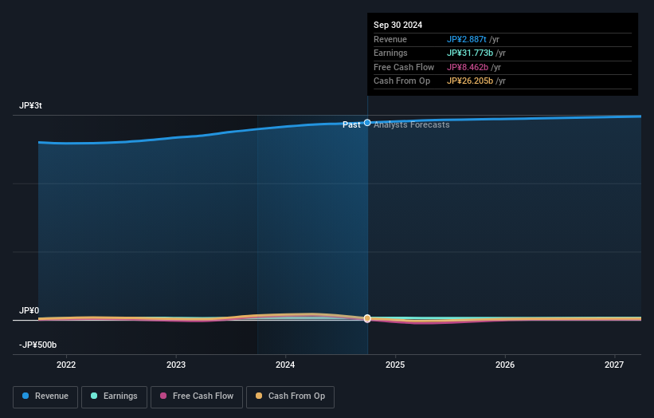Click the orange Cash From Op data point marker
Screen dimensions: 654x418
pyautogui.click(x=367, y=318)
